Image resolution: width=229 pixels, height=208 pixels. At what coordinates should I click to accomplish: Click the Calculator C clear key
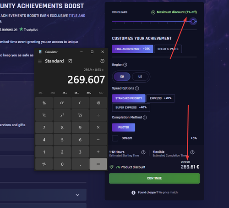[x=80, y=103]
